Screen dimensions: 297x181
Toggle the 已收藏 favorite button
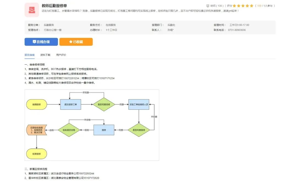click(x=76, y=42)
